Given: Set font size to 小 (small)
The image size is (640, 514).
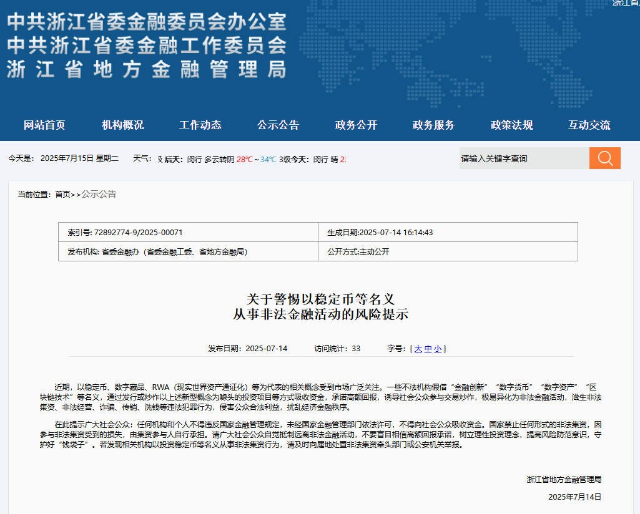Looking at the screenshot, I should 438,349.
